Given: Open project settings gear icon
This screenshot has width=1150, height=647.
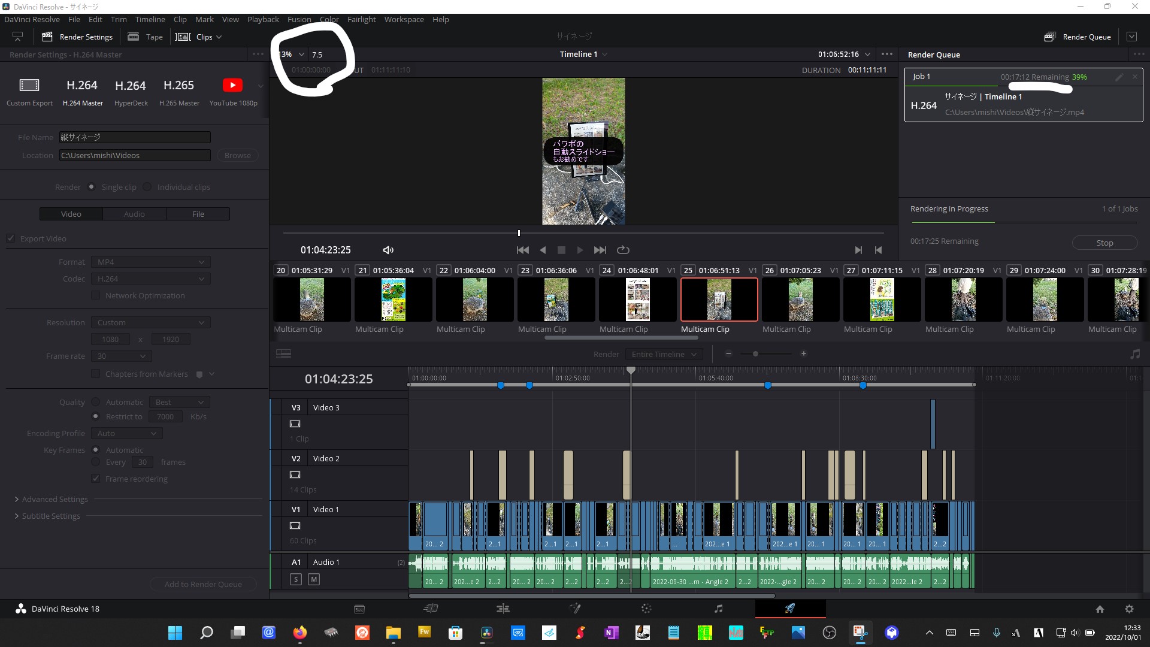Looking at the screenshot, I should 1129,609.
